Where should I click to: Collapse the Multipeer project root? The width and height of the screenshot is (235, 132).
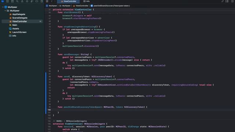[3, 7]
